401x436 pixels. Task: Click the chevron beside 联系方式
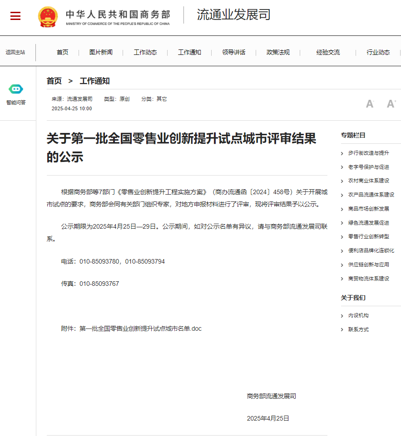coord(342,330)
